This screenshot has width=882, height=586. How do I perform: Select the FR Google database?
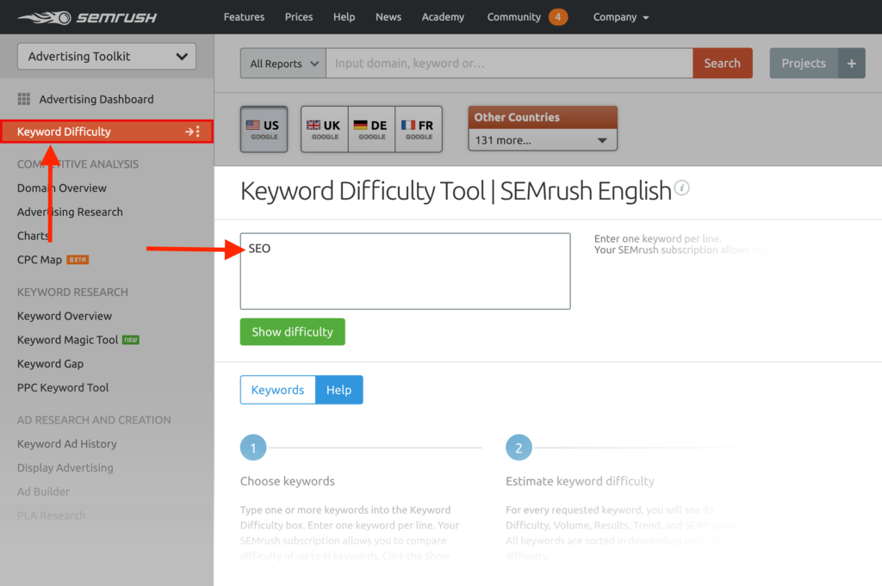(x=418, y=128)
